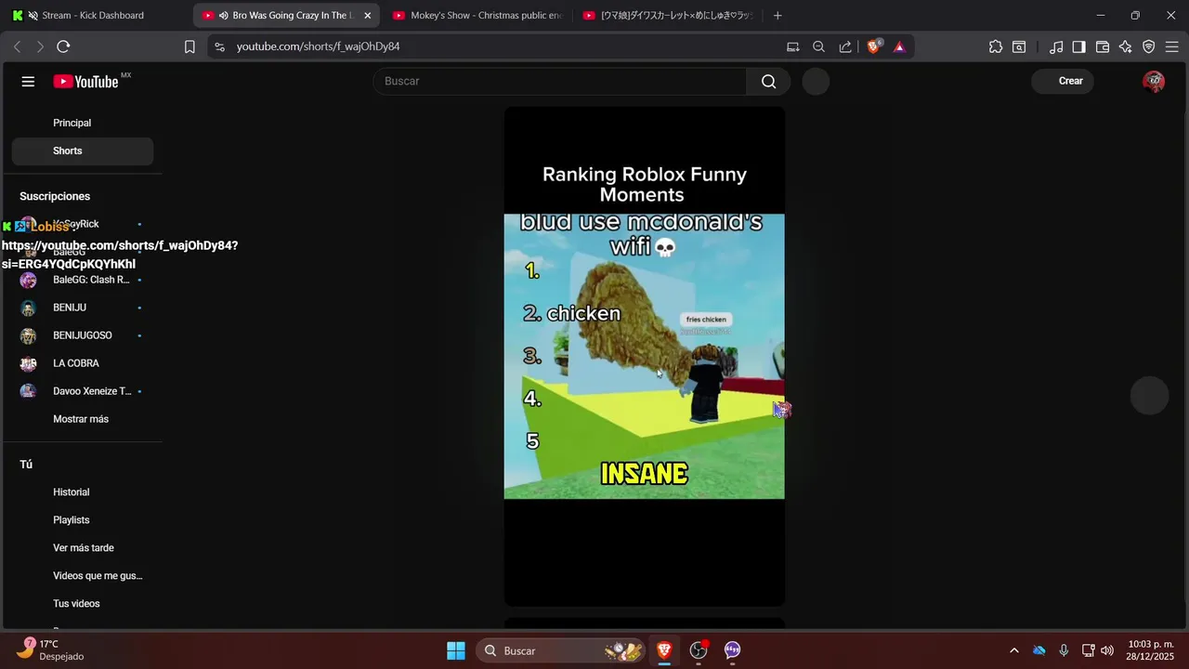Screen dimensions: 1189x669
Task: Open the media control music note icon
Action: [x=1056, y=46]
